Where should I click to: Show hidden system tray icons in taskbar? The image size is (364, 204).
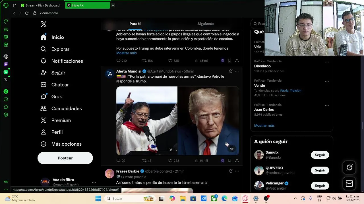[x=295, y=198]
